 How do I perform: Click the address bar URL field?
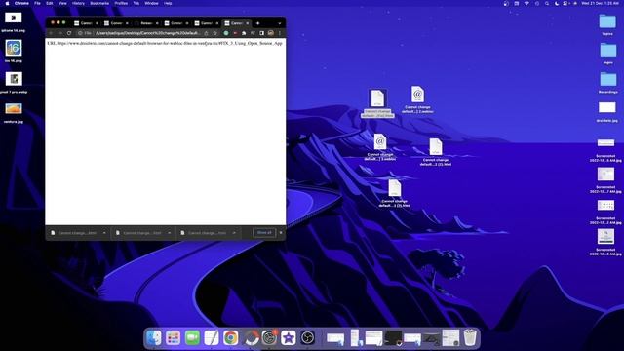tap(147, 33)
